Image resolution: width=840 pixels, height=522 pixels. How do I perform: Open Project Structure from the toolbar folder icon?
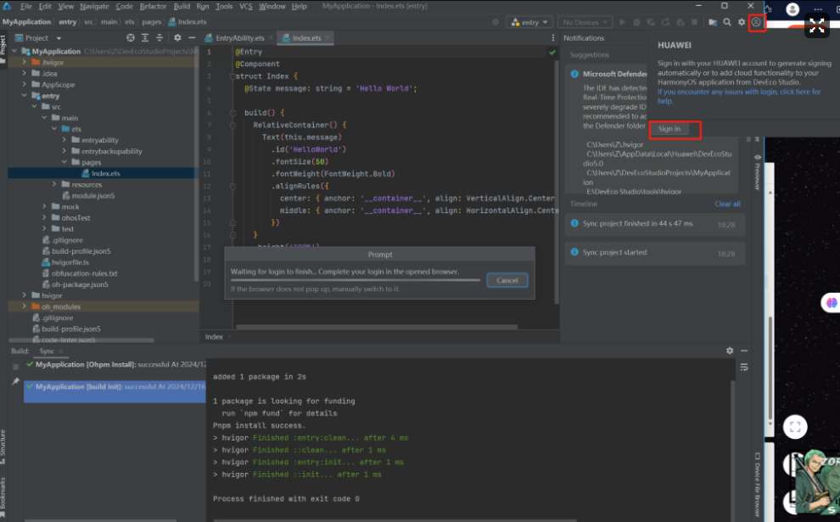tap(713, 23)
